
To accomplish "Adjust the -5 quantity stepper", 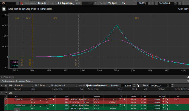I will (x=50, y=100).
